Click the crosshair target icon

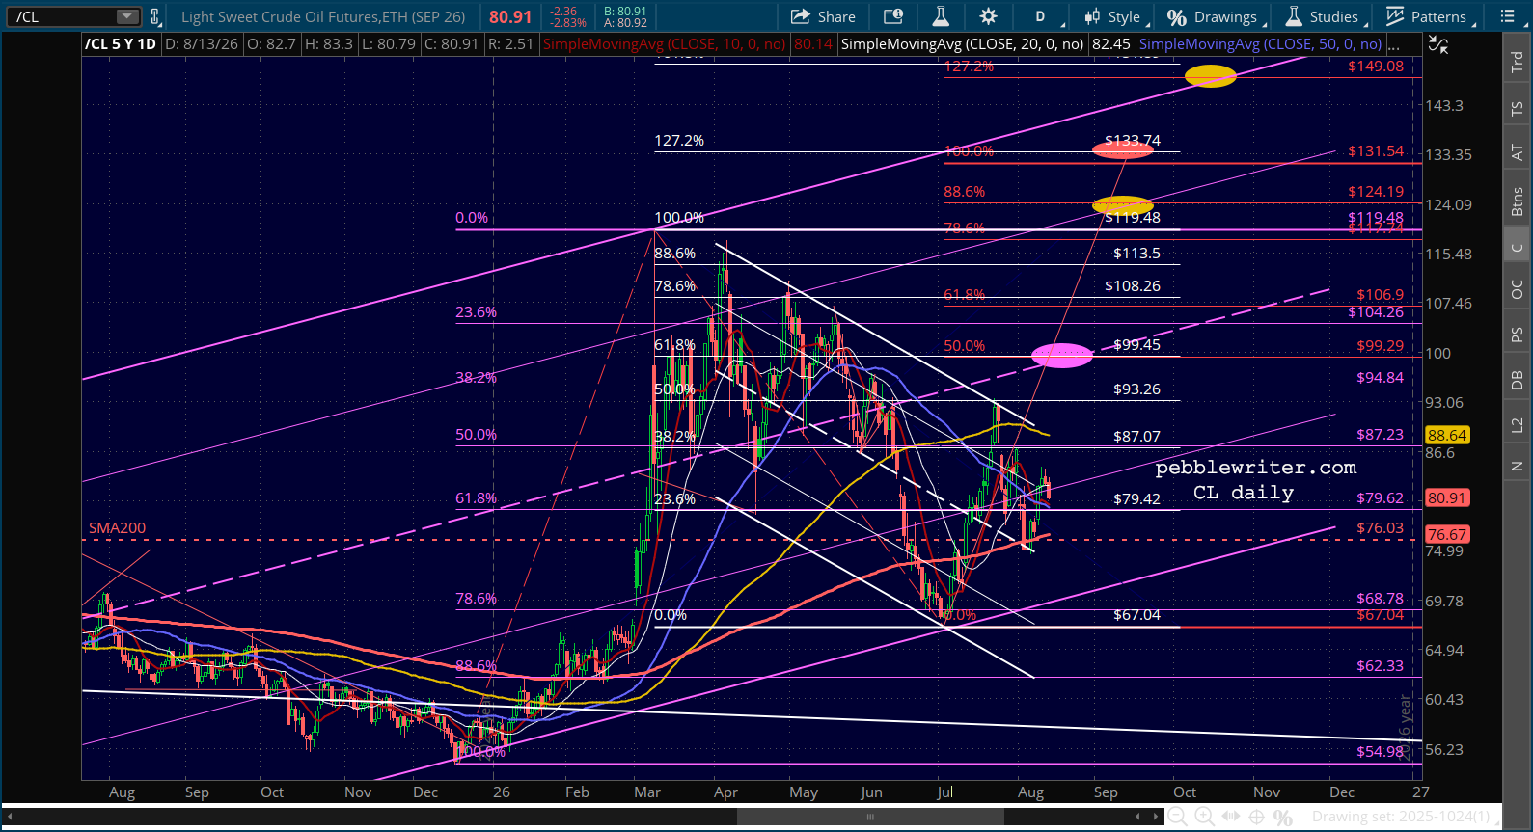pyautogui.click(x=1256, y=817)
